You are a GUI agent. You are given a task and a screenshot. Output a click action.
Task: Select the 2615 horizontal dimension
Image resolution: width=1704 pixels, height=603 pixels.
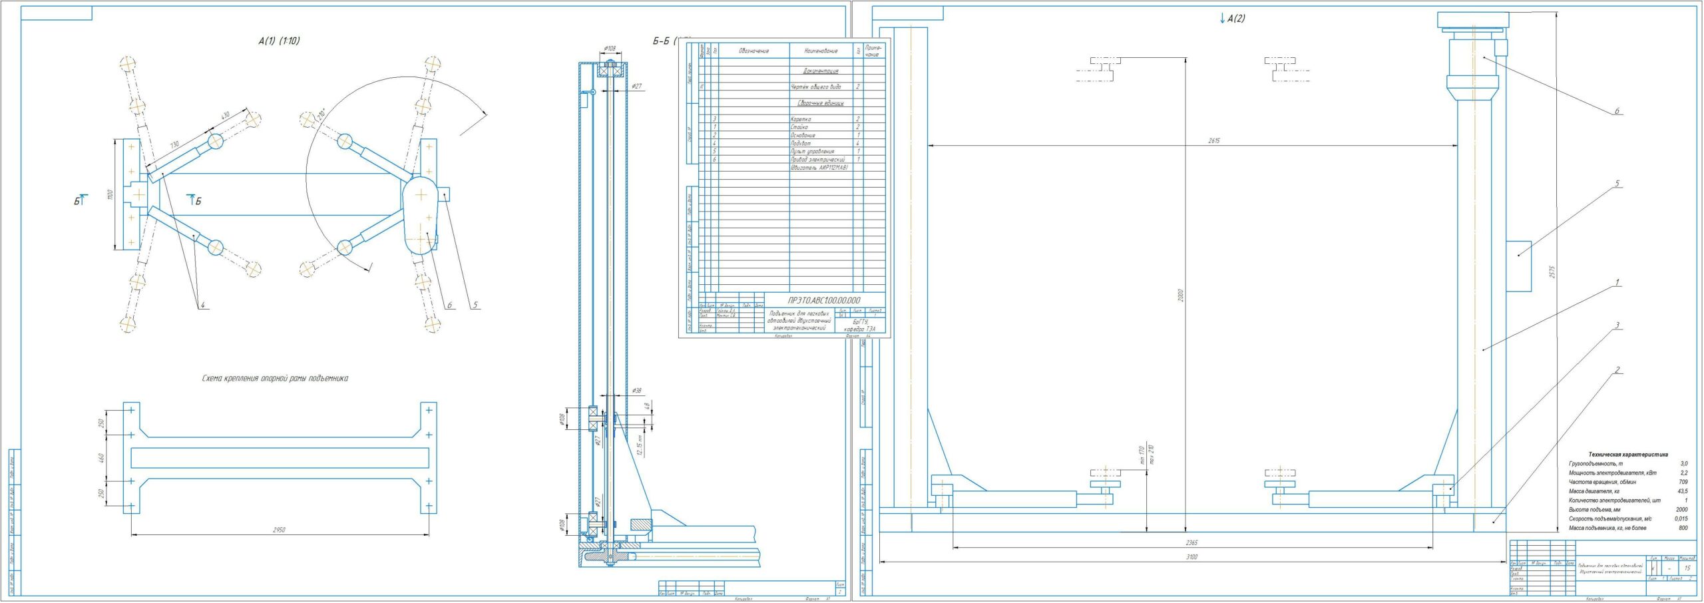[x=1213, y=141]
